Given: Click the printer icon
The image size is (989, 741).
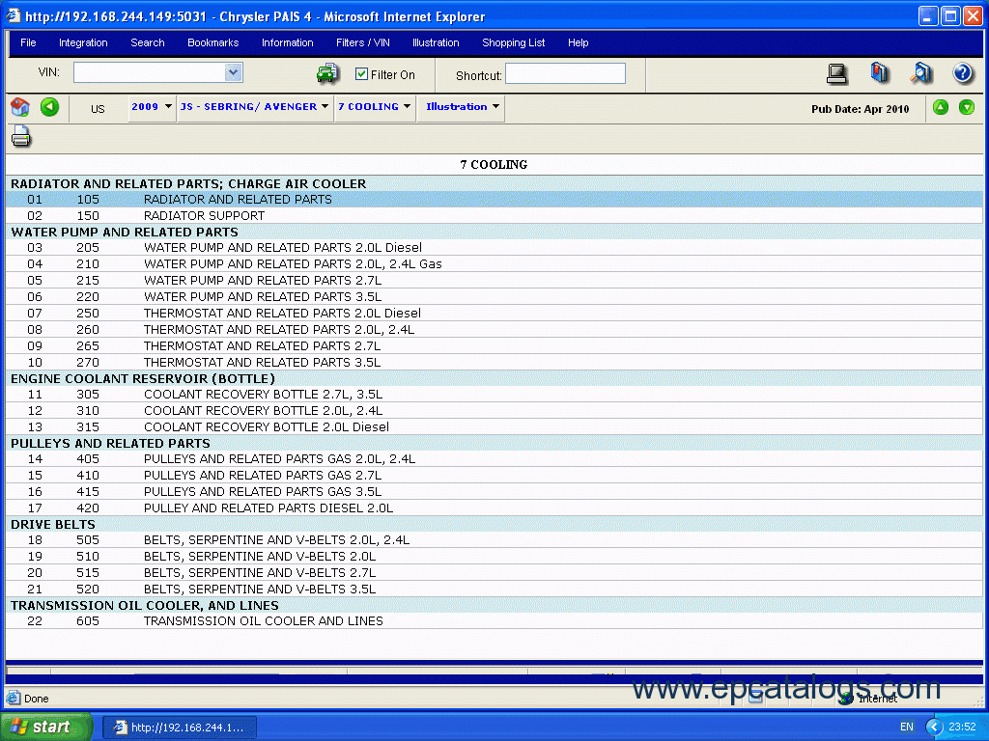Looking at the screenshot, I should click(x=21, y=137).
